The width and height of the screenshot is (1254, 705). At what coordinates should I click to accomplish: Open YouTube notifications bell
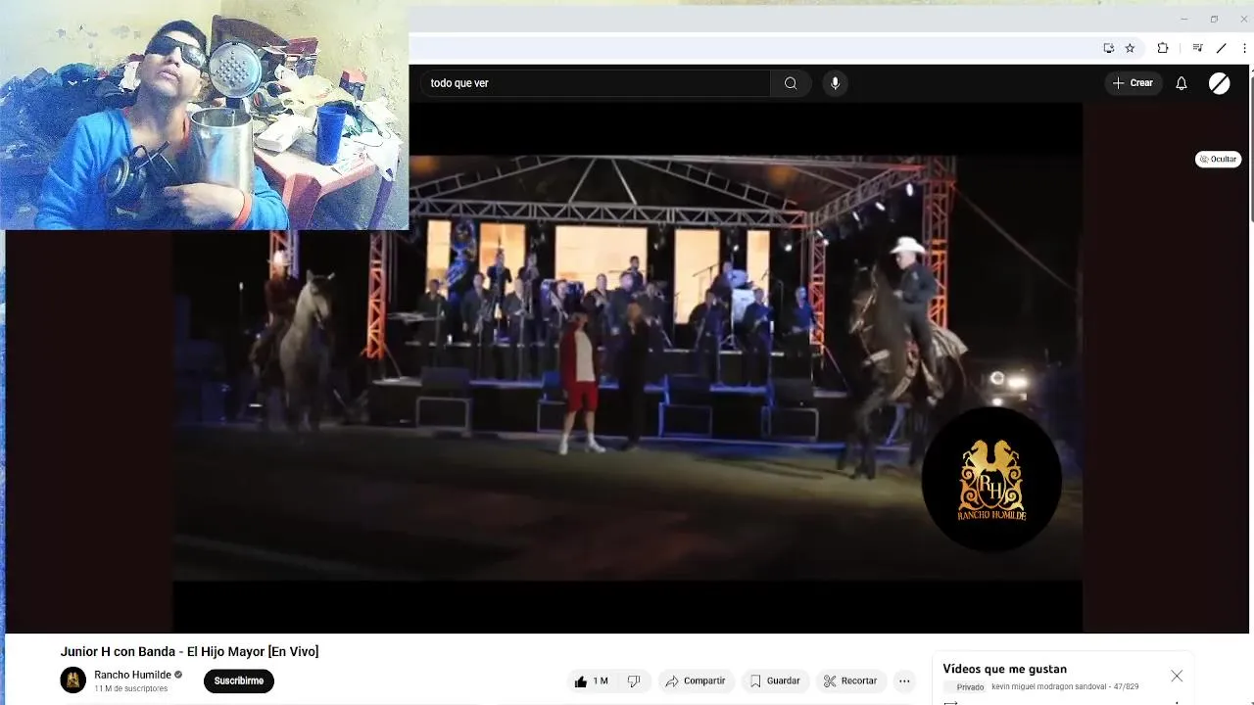pos(1182,83)
